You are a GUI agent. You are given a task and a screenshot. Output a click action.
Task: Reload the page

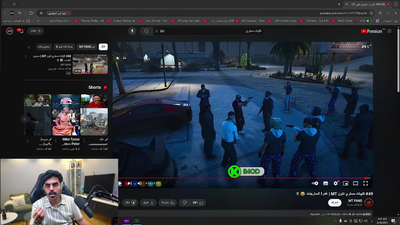coord(380,13)
